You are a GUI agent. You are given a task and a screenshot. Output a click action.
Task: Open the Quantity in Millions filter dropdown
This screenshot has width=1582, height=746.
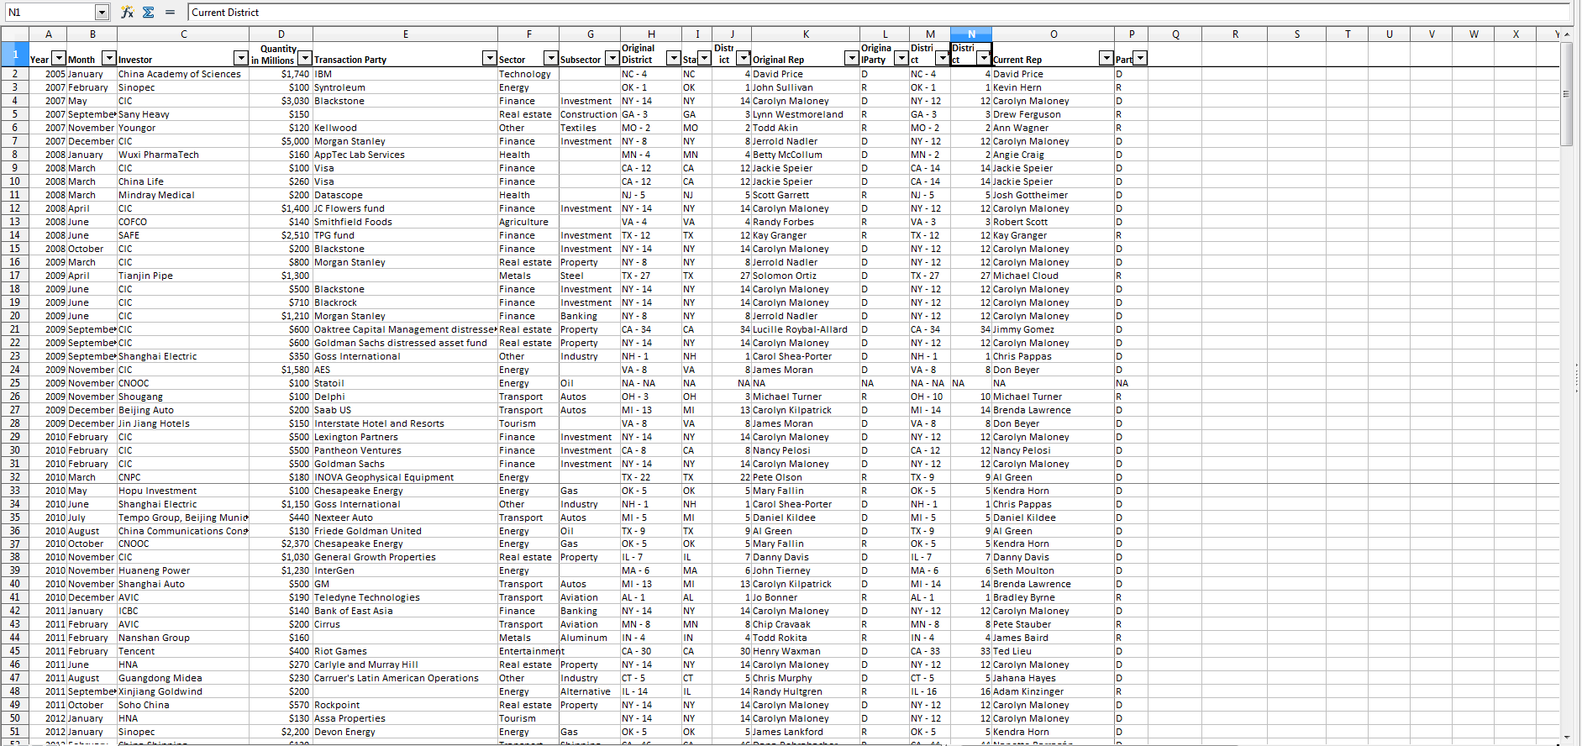[305, 58]
